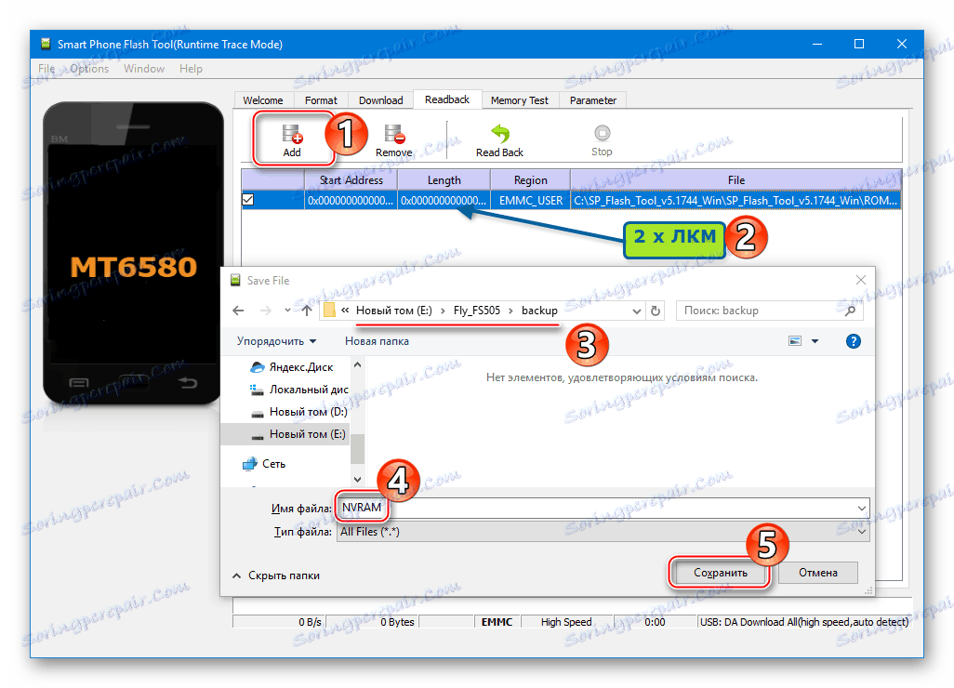Expand the view options dropdown arrow
954x688 pixels.
[x=815, y=341]
